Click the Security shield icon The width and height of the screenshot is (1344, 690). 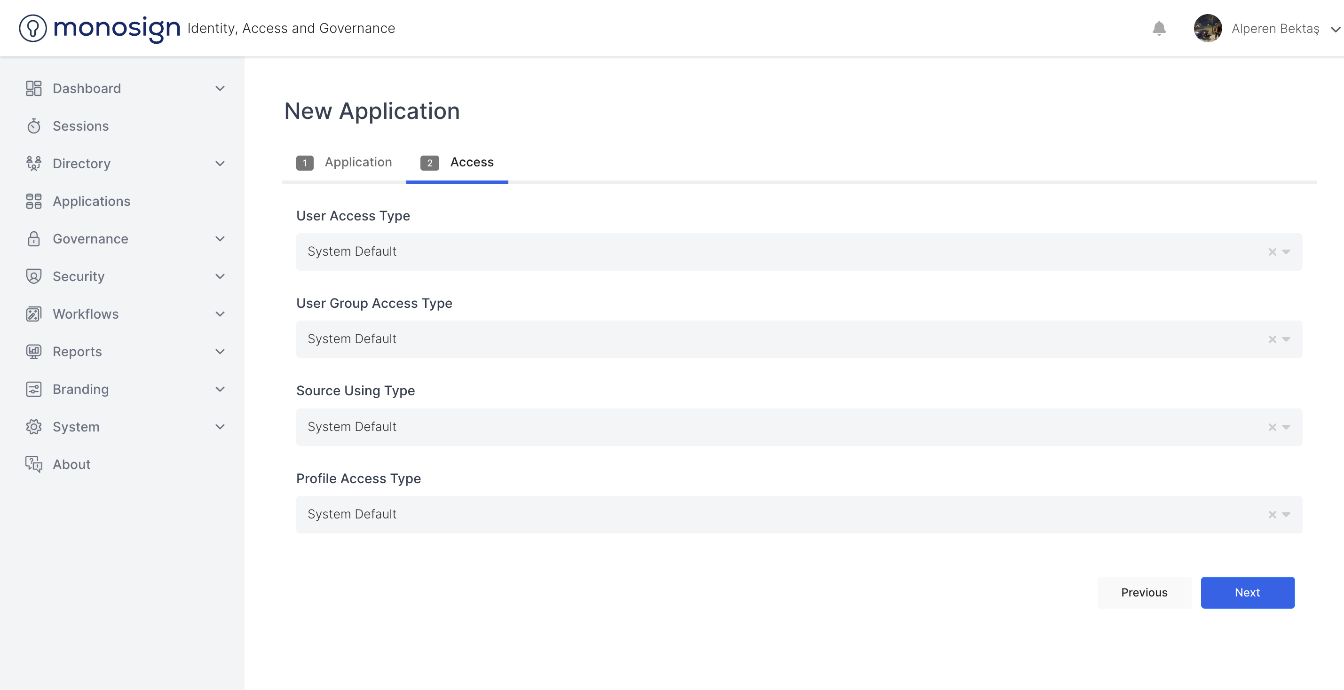33,276
